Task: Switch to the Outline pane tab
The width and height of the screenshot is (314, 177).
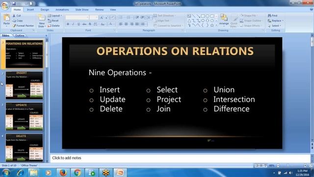Action: [20, 35]
